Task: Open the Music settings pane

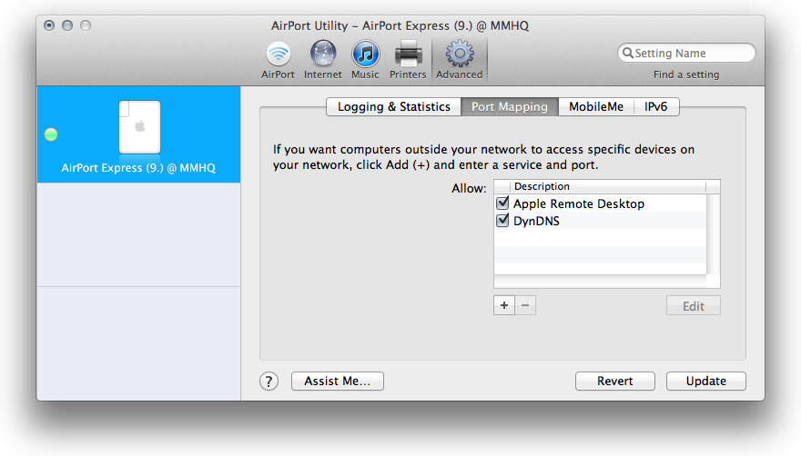Action: coord(365,60)
